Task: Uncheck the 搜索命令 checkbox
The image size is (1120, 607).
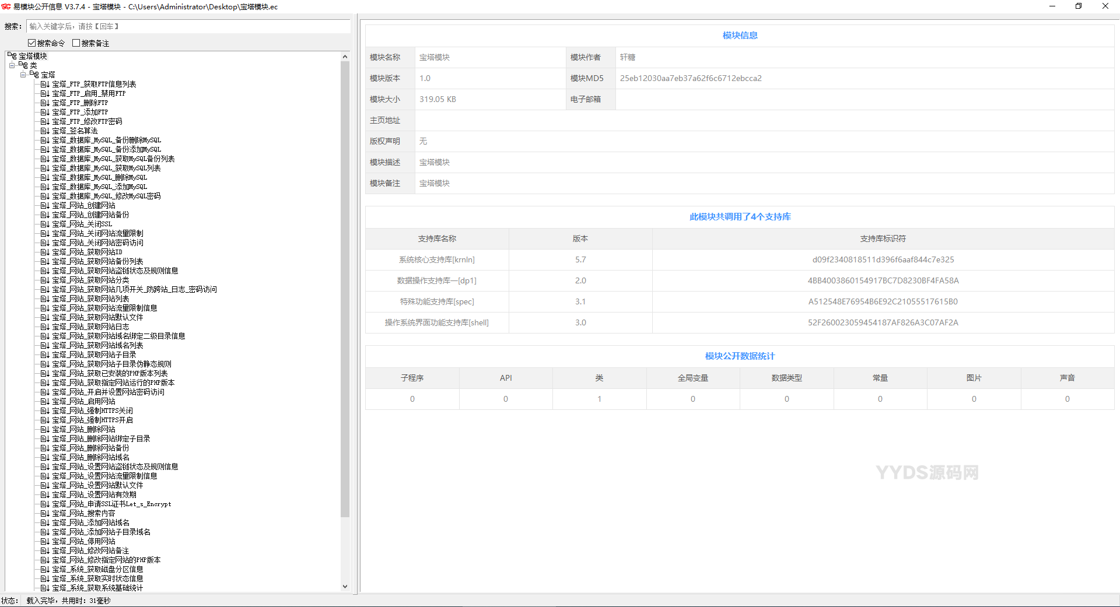Action: 32,43
